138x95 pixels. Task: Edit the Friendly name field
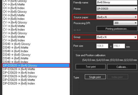click(x=117, y=2)
